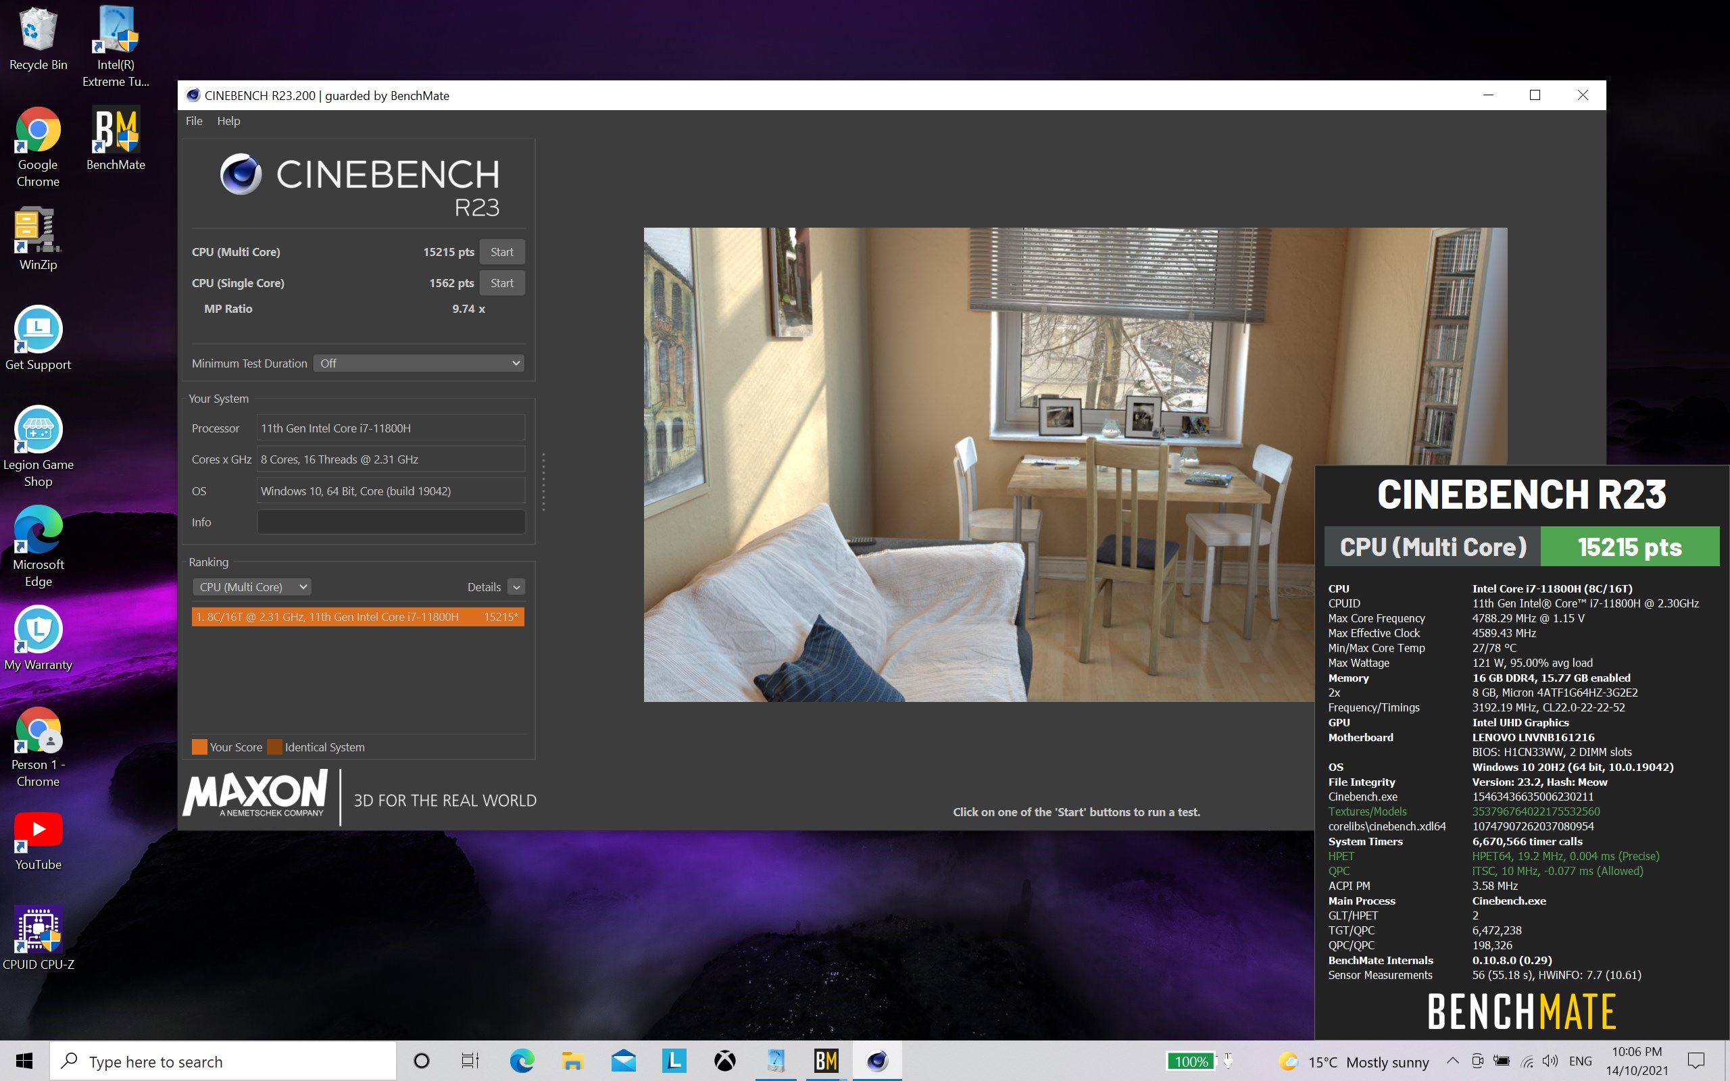This screenshot has height=1081, width=1730.
Task: Click the MAXON logo at bottom left
Action: (x=255, y=795)
